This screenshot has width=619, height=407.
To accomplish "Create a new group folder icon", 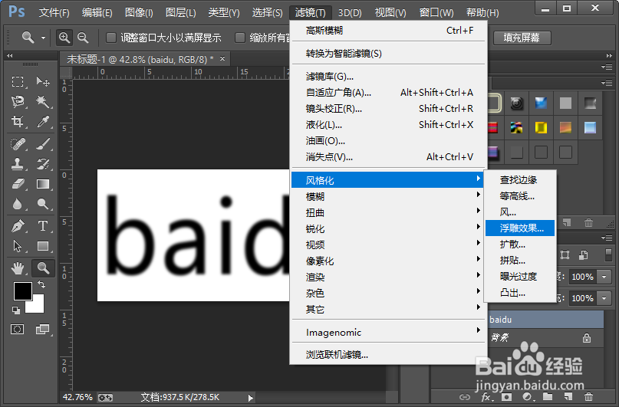I will [548, 397].
